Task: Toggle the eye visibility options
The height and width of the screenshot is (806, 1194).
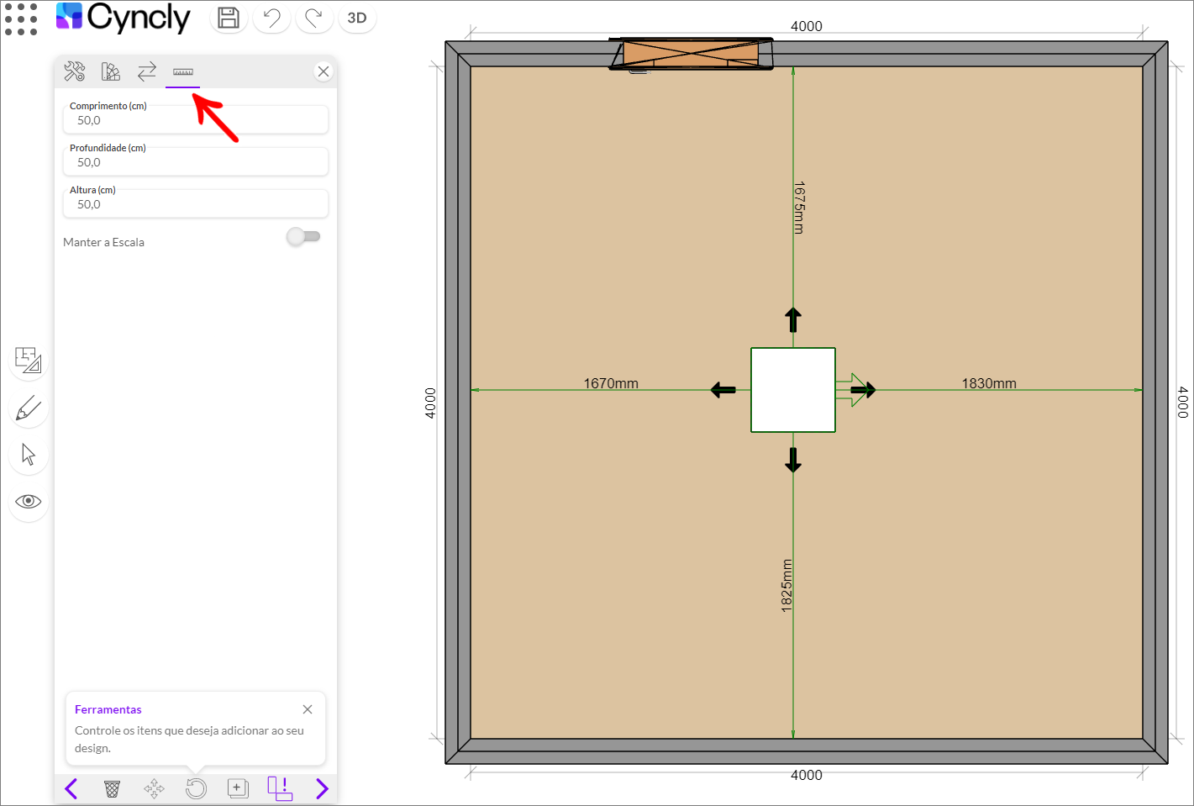Action: [x=29, y=502]
